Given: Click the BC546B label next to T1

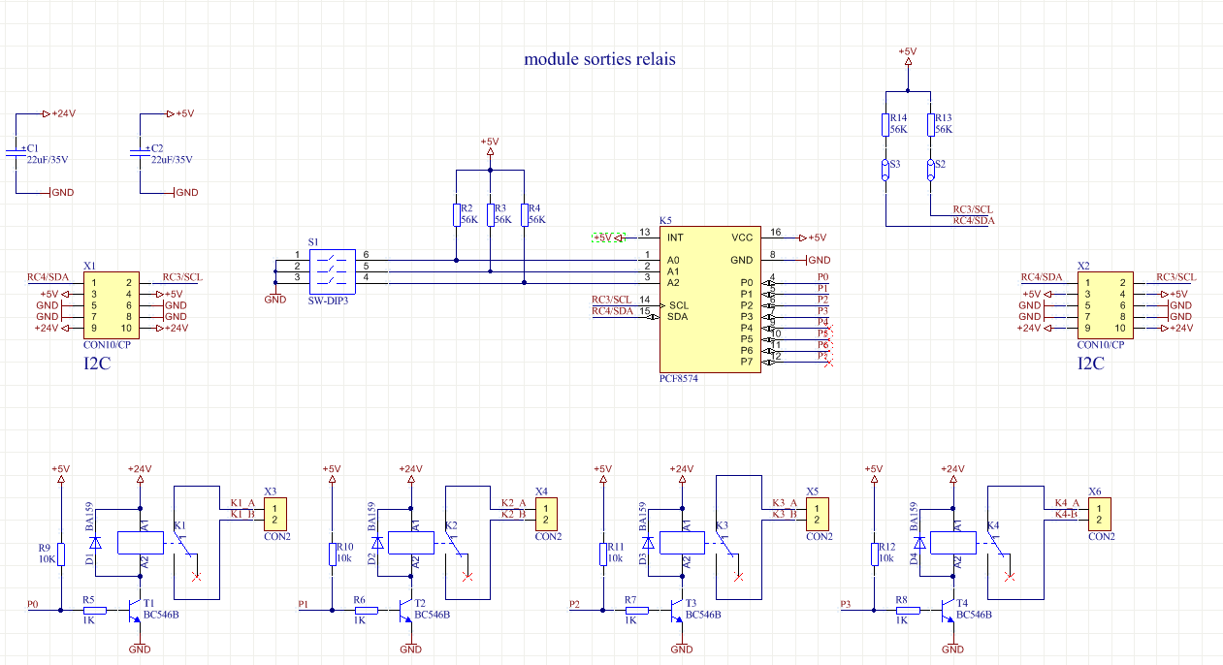Looking at the screenshot, I should (x=161, y=615).
